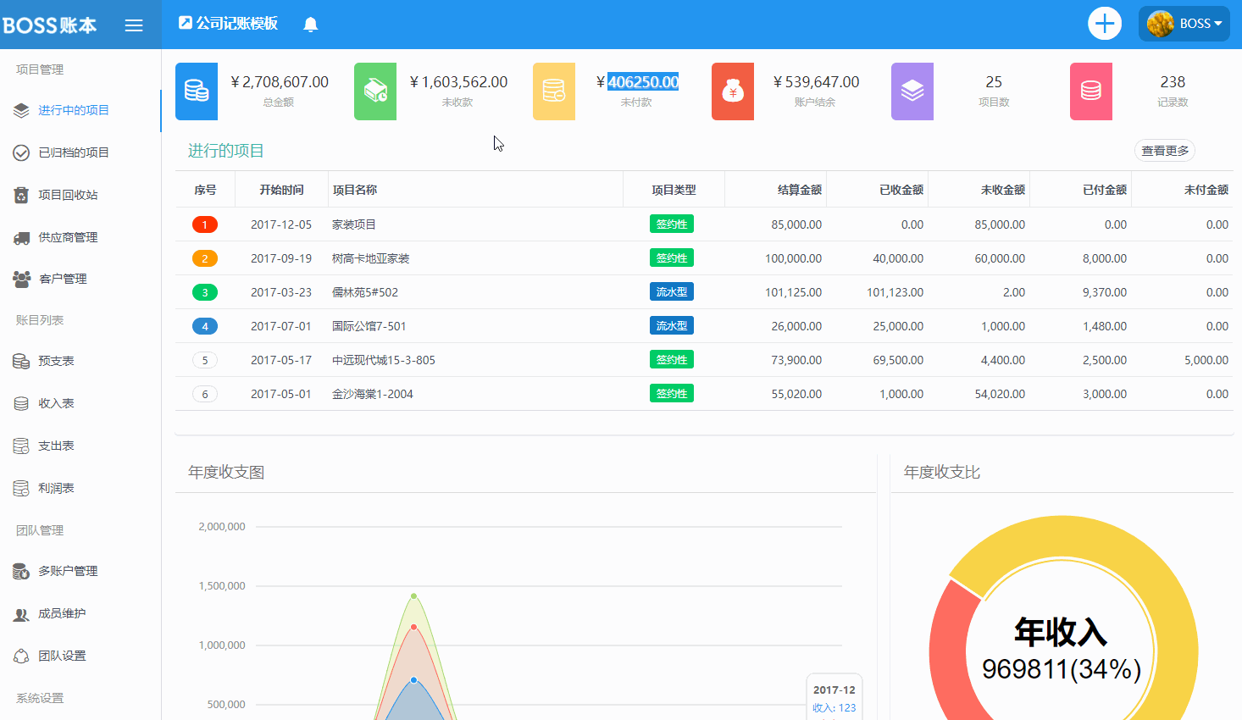Viewport: 1242px width, 720px height.
Task: Click the yellow 未付款 icon
Action: tap(554, 91)
